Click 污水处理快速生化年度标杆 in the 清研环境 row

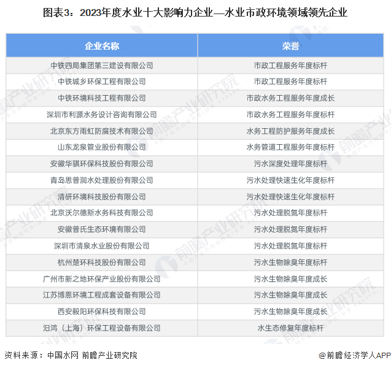click(290, 197)
